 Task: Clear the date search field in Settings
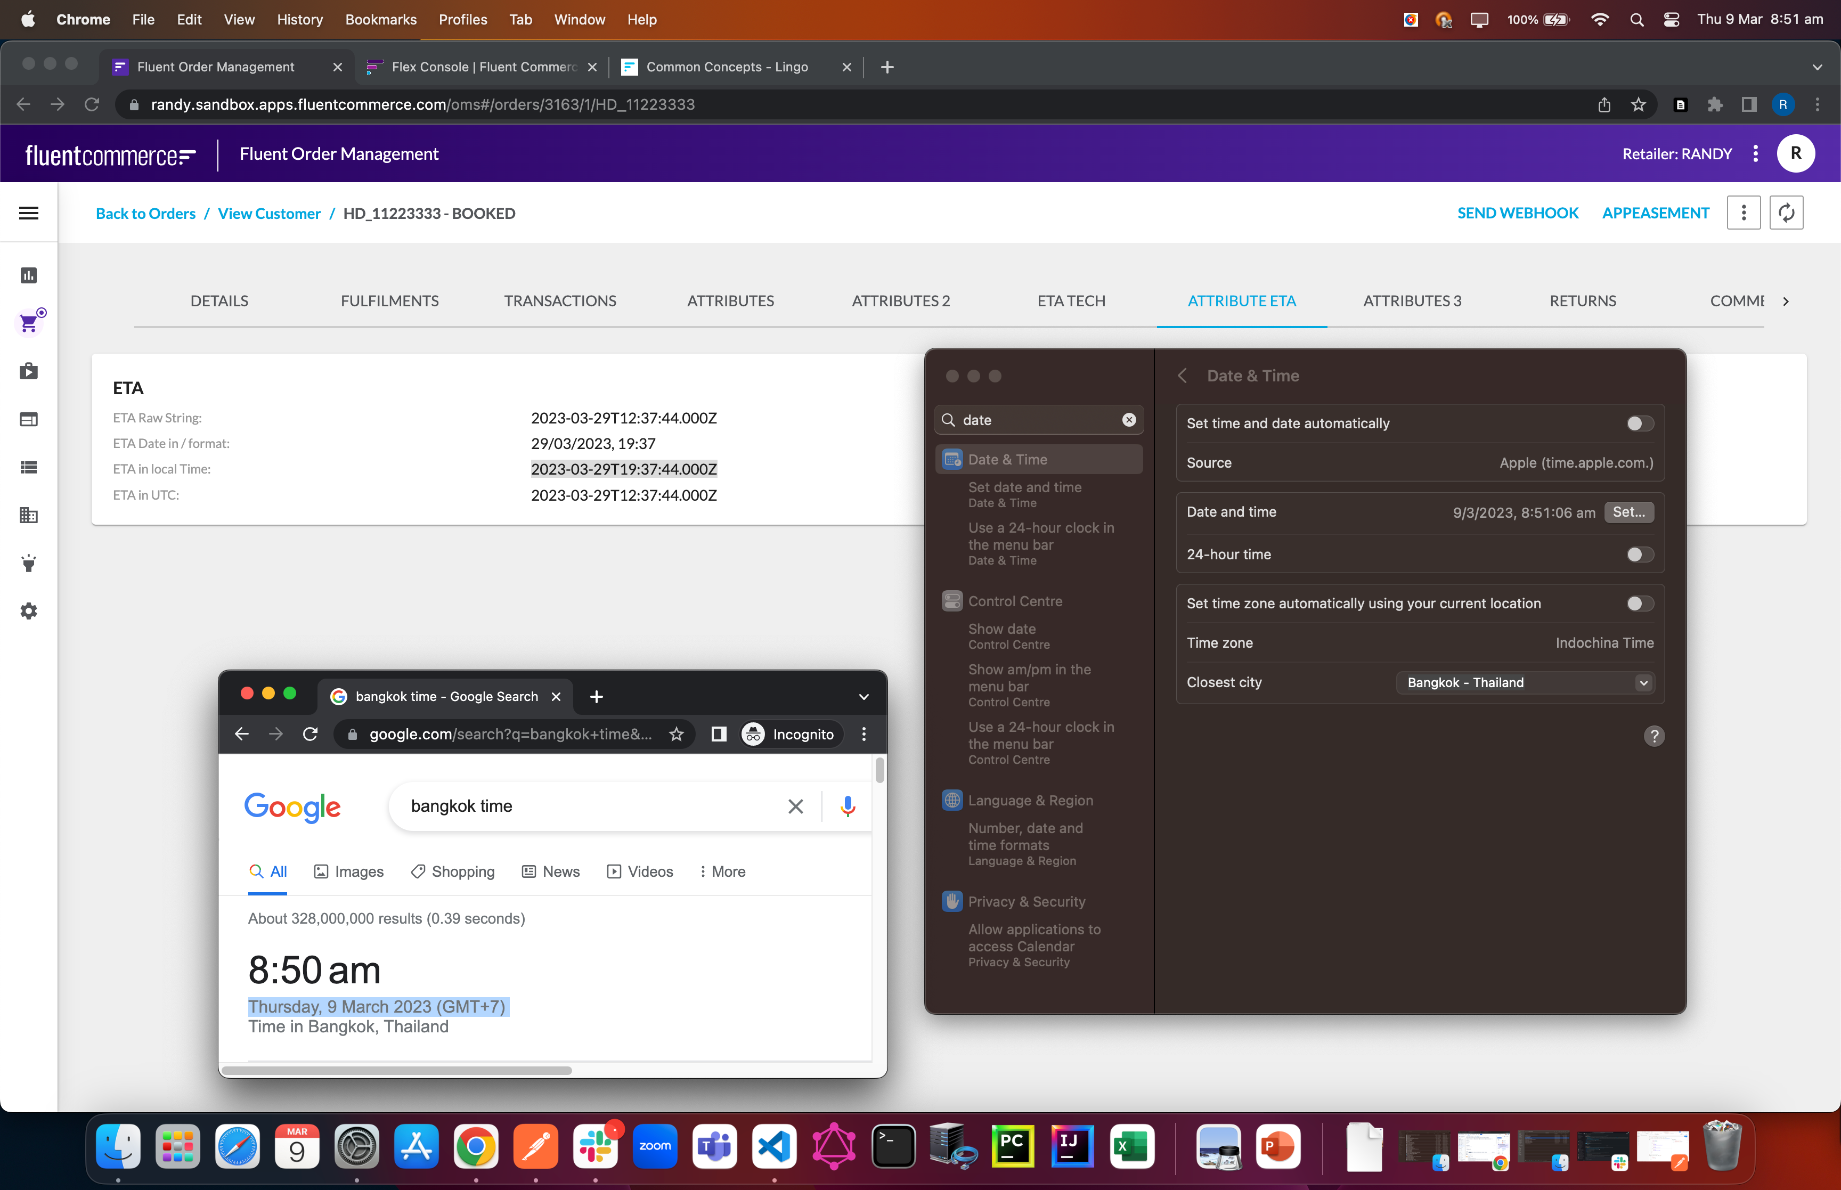(1129, 420)
